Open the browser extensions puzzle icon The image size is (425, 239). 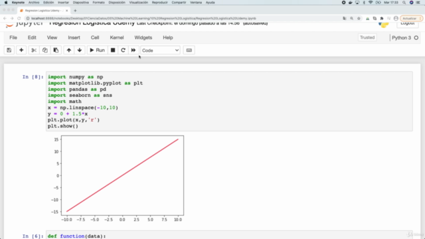[382, 19]
